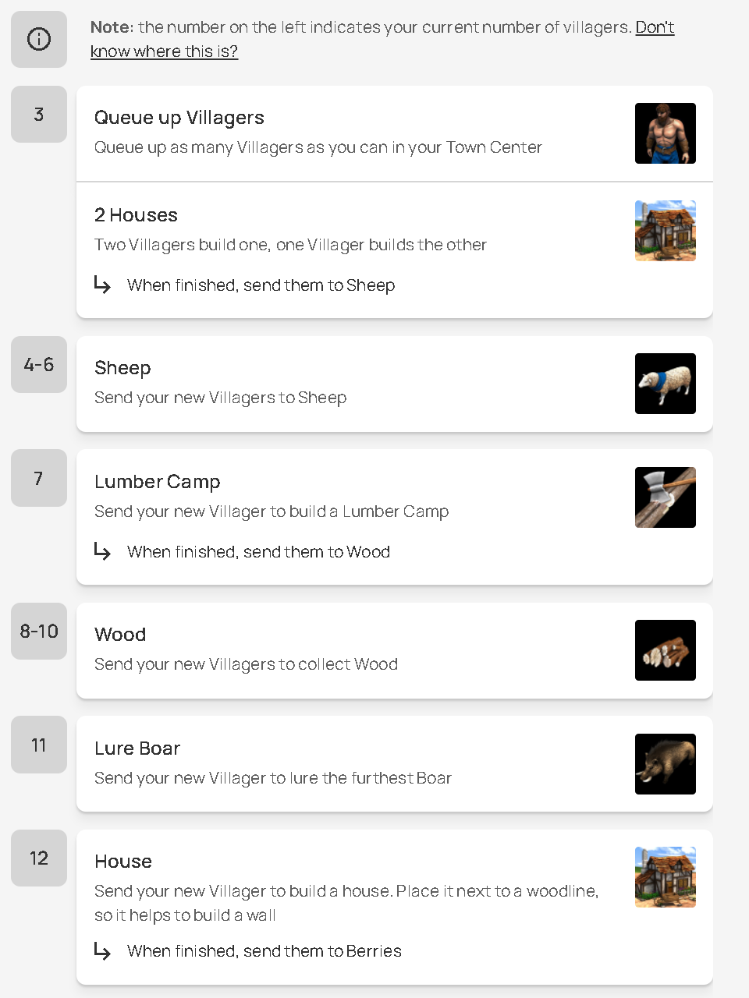Click the arrow beside "send them to Berries"
Image resolution: width=749 pixels, height=998 pixels.
click(102, 950)
